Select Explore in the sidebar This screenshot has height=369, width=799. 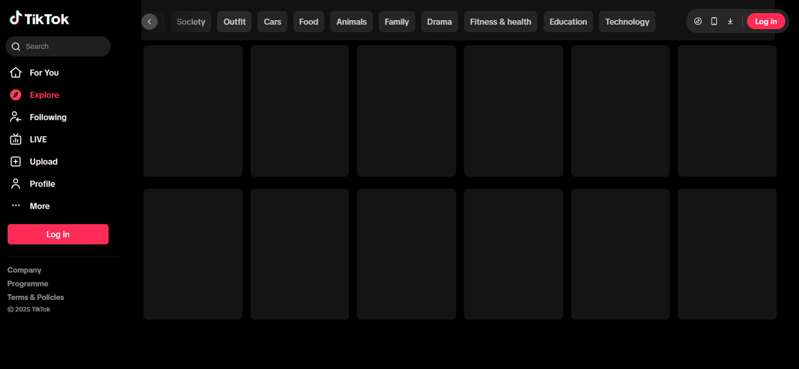point(34,95)
